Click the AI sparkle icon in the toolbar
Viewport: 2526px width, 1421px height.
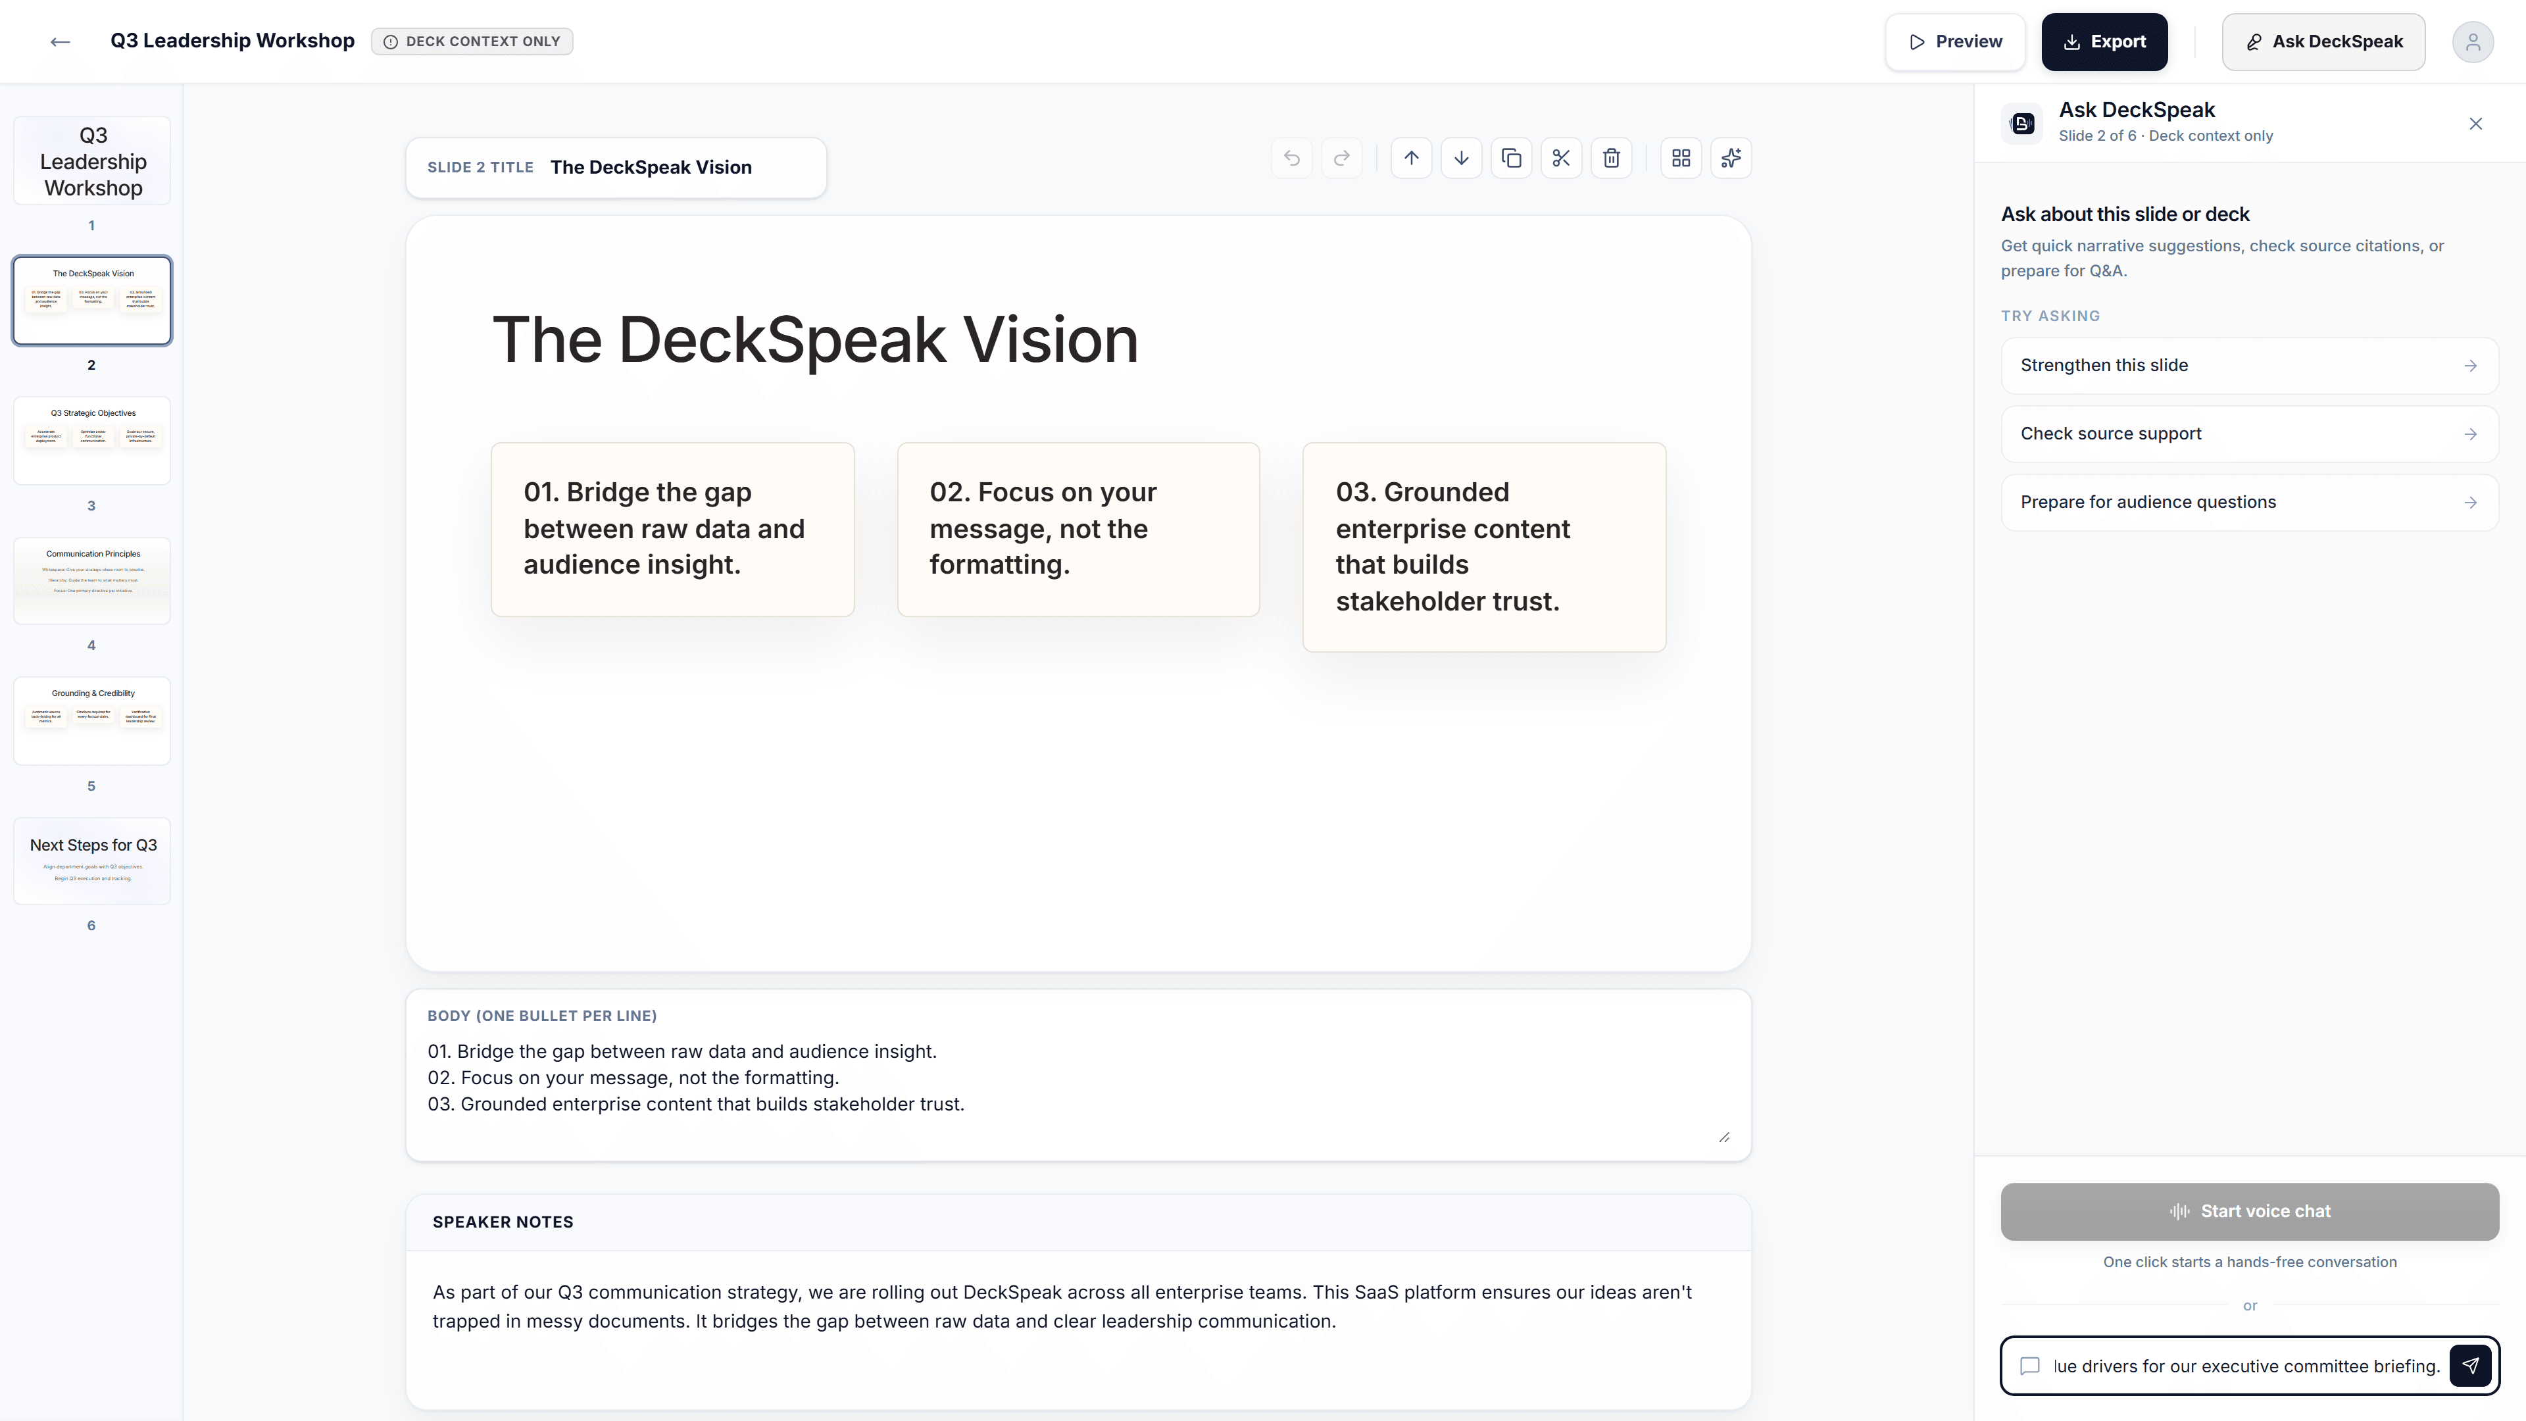[1731, 158]
